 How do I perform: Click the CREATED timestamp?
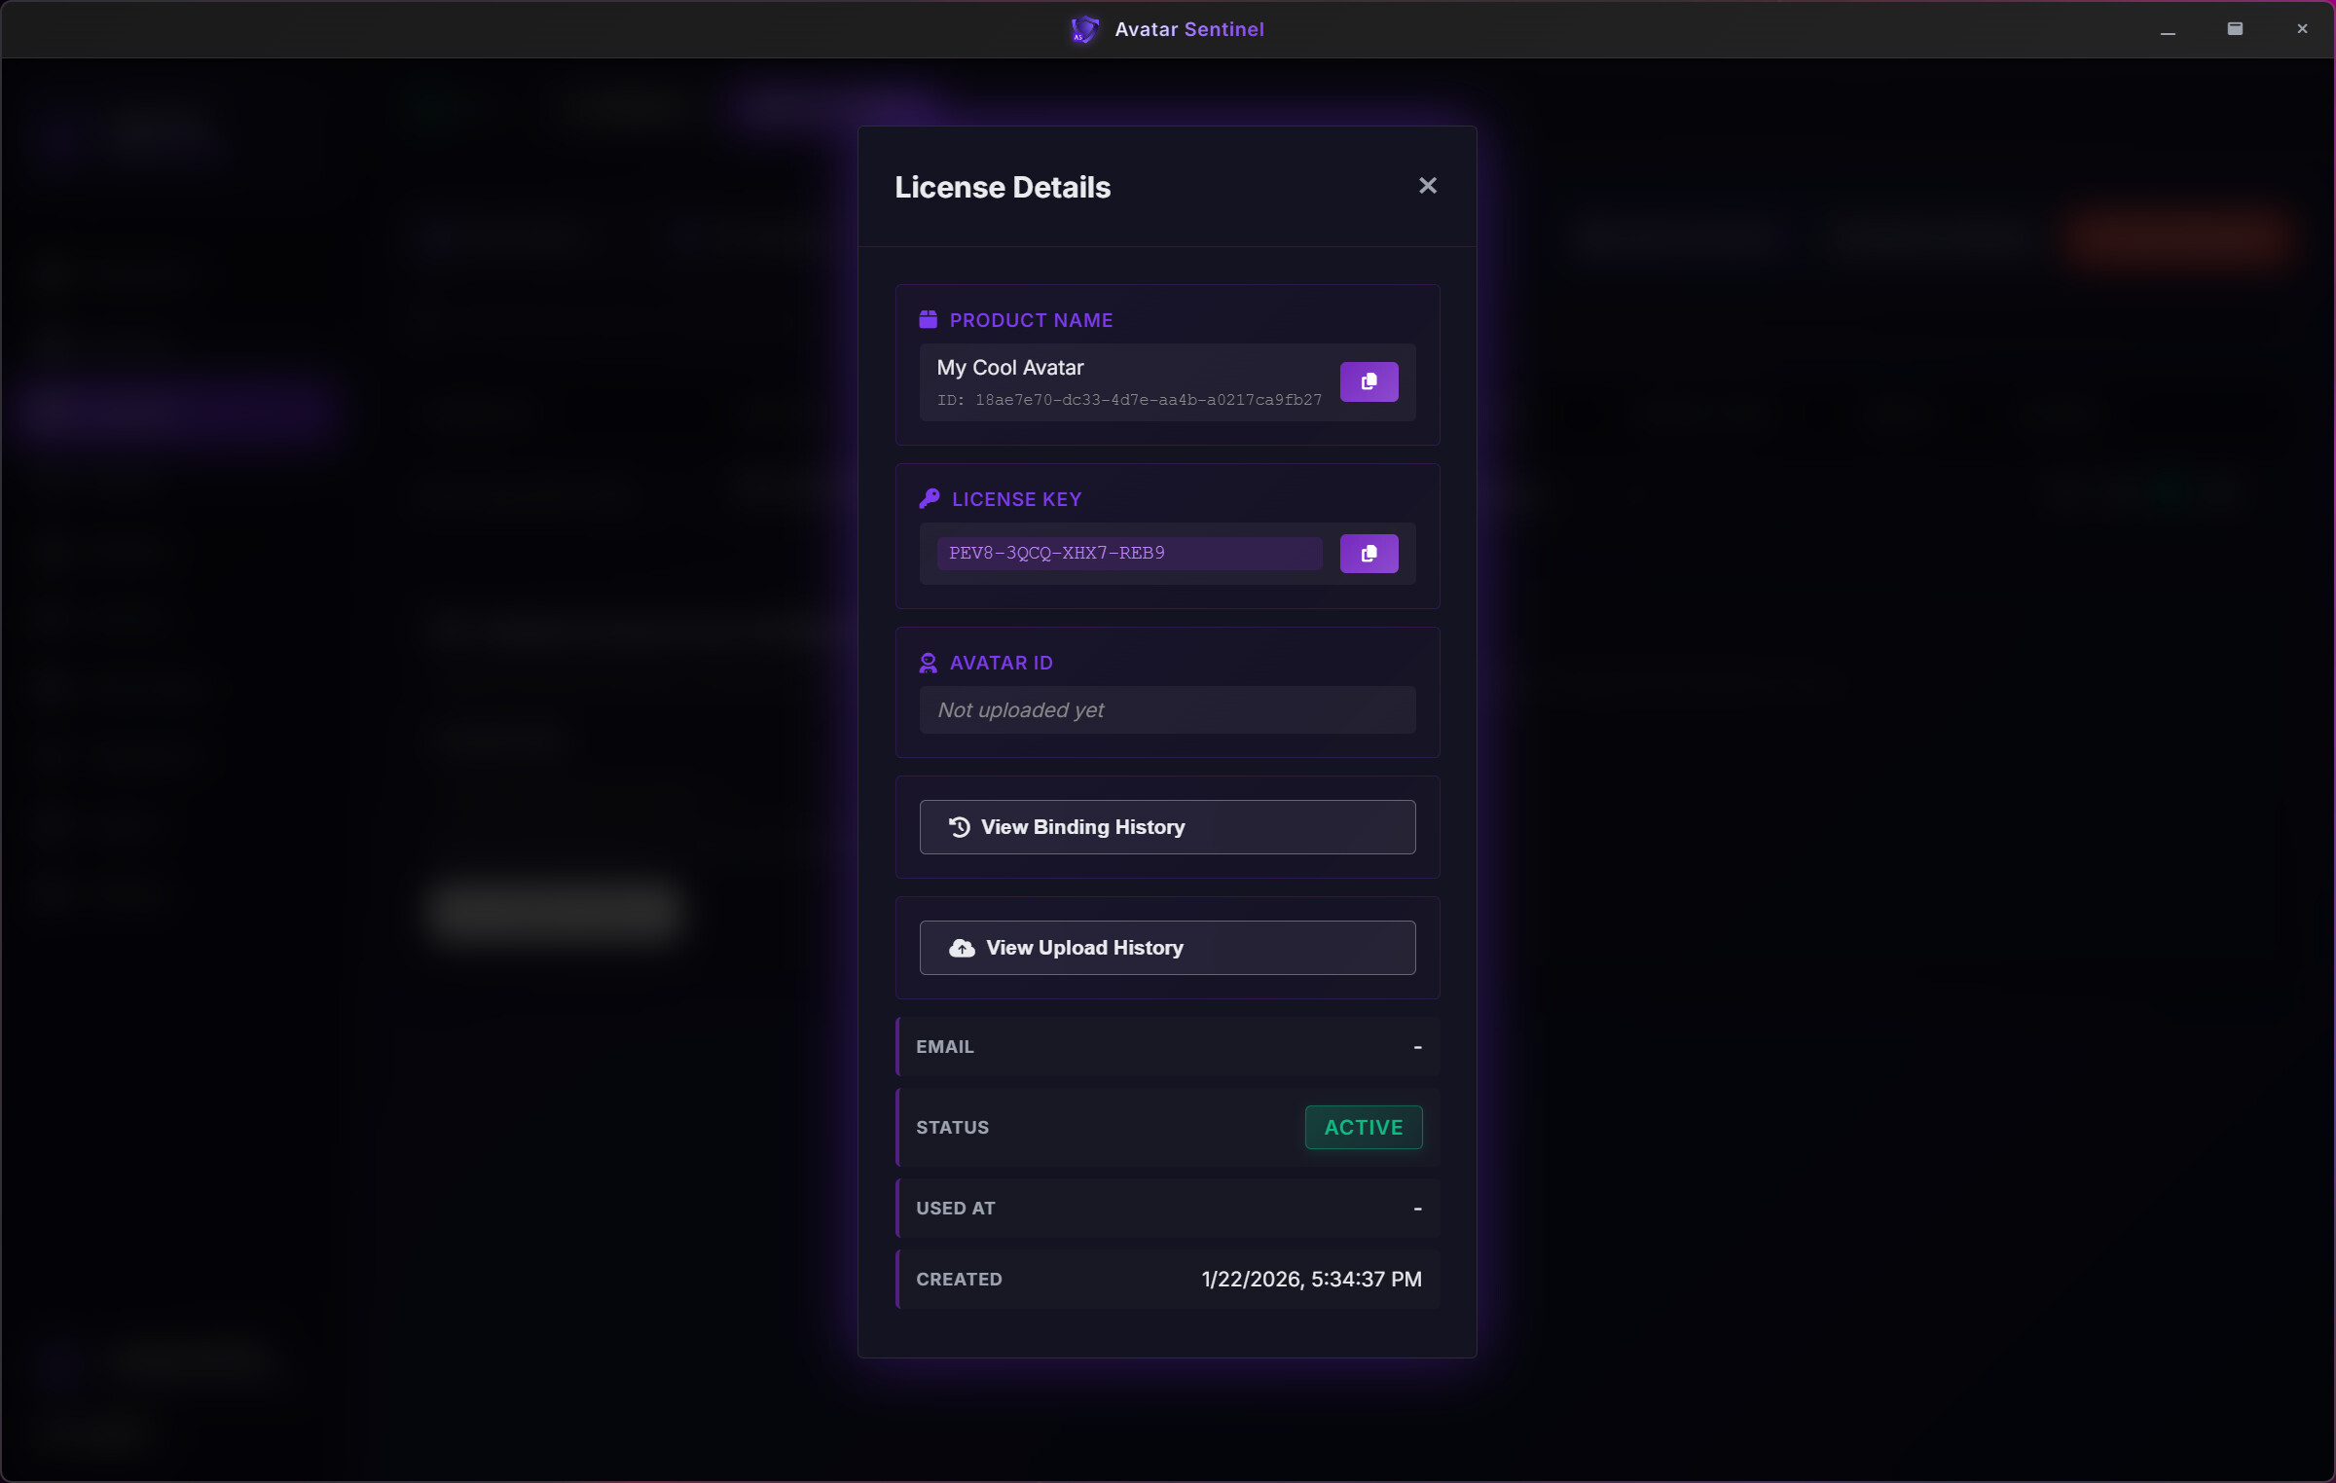1310,1279
